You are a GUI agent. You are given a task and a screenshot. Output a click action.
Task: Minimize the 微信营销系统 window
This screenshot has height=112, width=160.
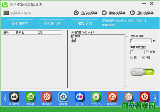point(144,4)
